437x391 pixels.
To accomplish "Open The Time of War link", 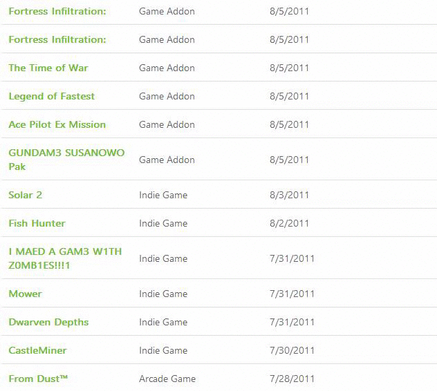I will (48, 68).
